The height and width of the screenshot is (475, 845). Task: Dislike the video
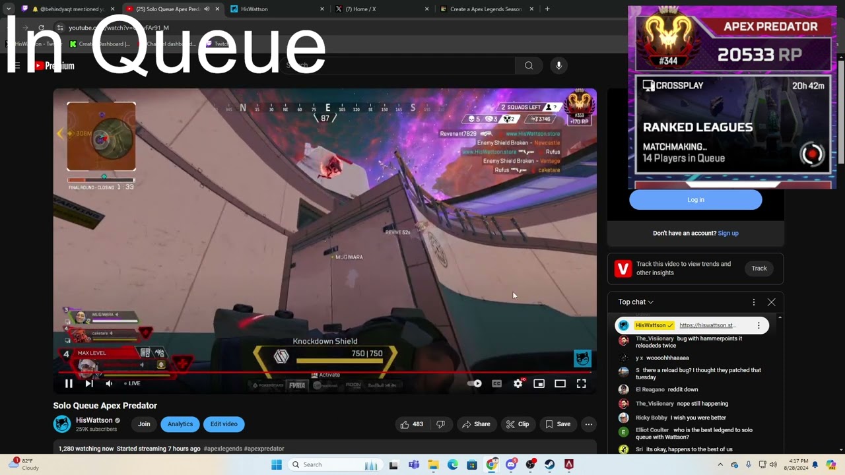click(441, 424)
